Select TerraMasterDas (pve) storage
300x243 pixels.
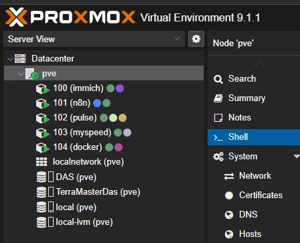[x=98, y=192]
